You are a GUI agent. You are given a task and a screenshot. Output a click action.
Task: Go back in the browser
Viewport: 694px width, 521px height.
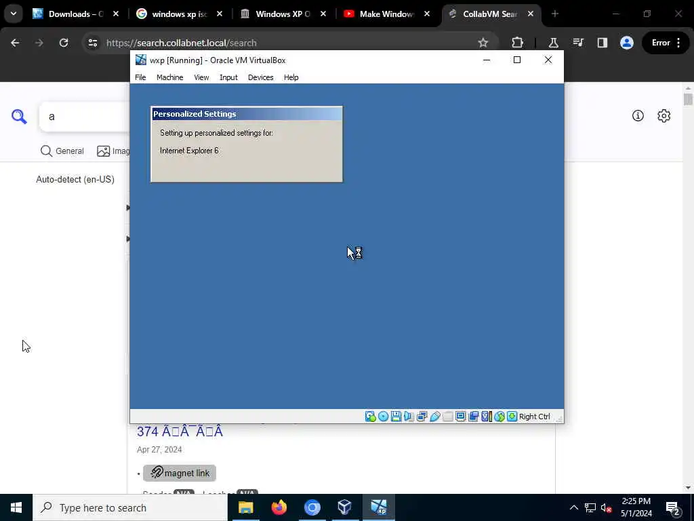[15, 43]
